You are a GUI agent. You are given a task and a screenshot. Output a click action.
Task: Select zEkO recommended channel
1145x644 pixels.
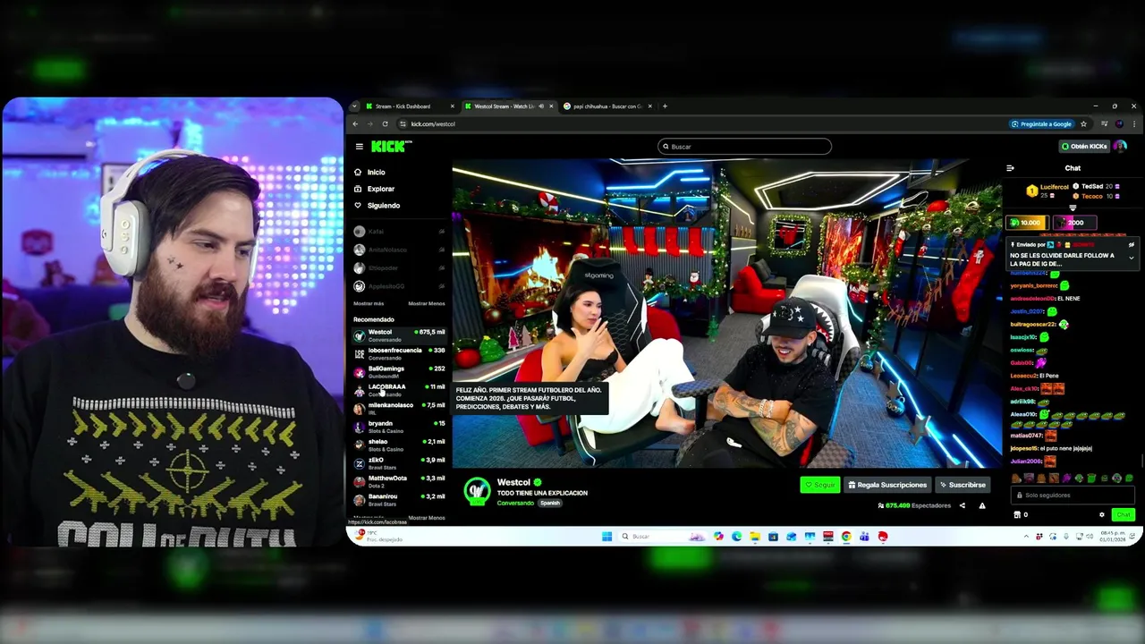399,463
